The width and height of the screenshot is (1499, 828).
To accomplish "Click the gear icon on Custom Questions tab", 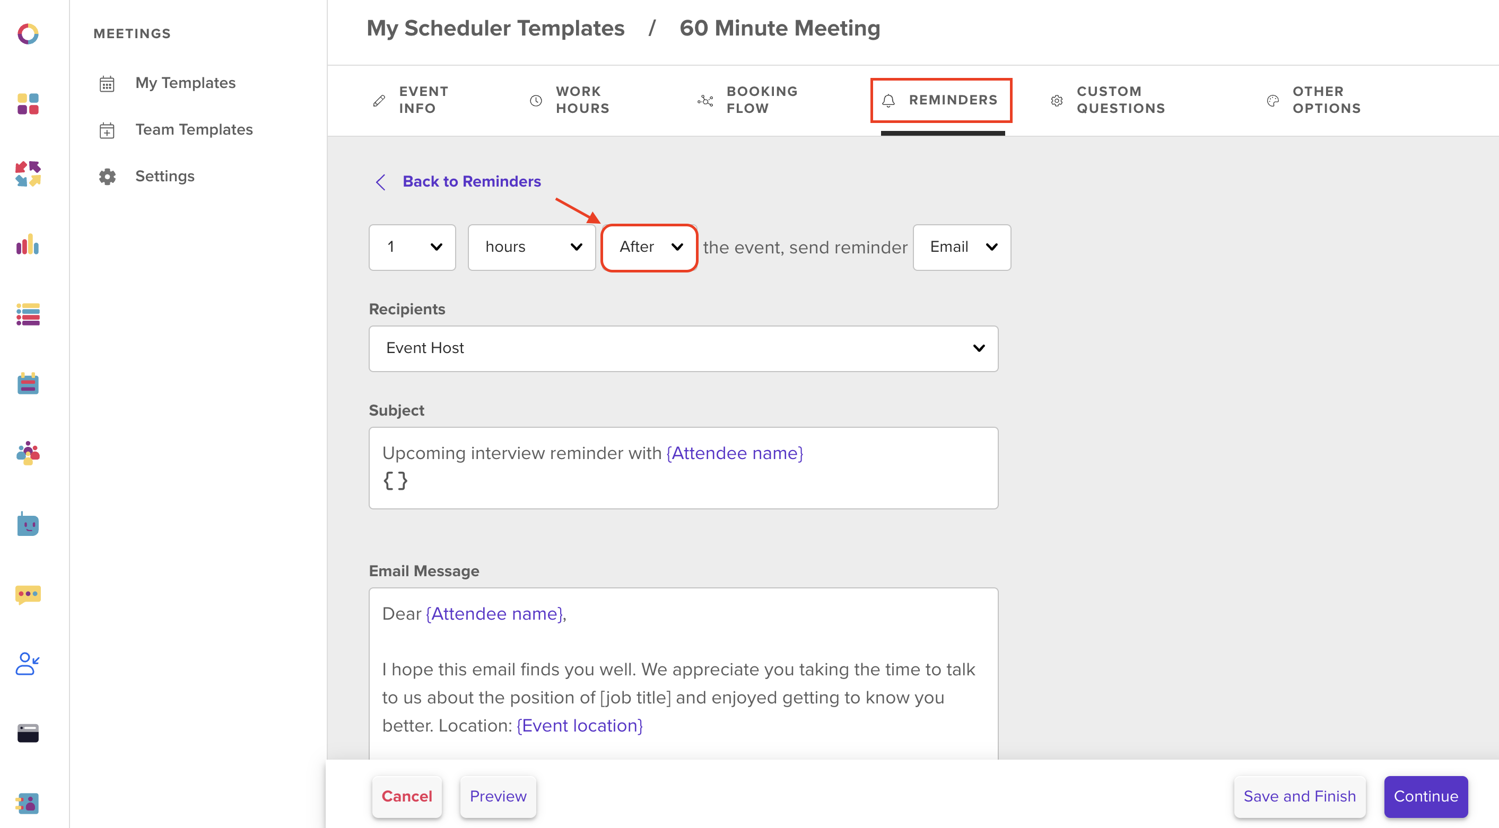I will click(x=1057, y=101).
